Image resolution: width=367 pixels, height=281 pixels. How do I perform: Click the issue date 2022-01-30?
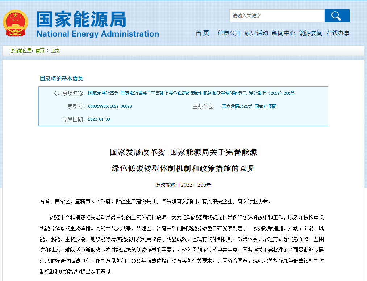(x=99, y=120)
